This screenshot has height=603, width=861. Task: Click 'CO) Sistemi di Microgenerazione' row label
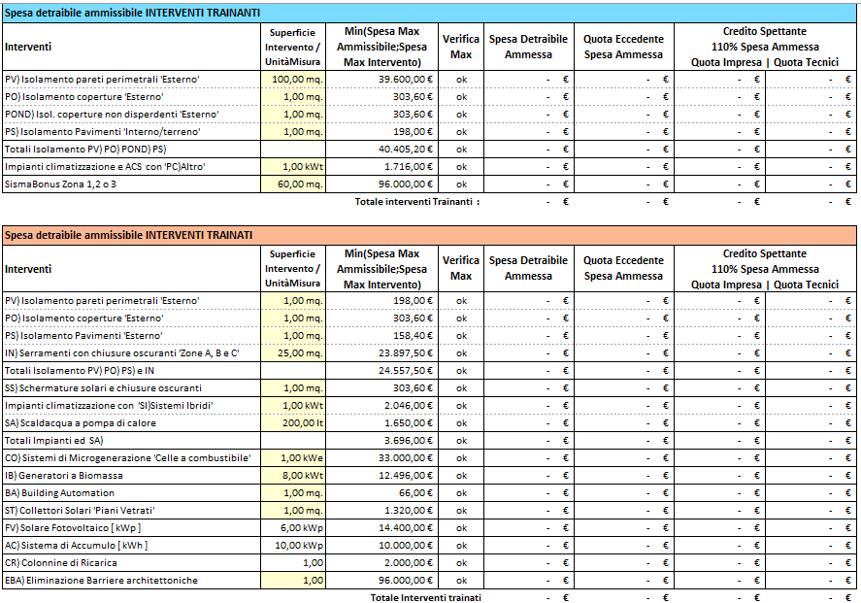128,458
